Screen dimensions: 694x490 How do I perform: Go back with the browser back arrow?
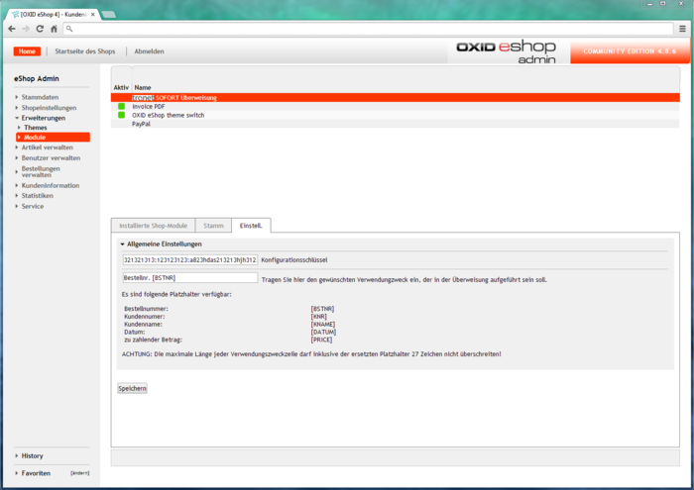click(x=12, y=29)
